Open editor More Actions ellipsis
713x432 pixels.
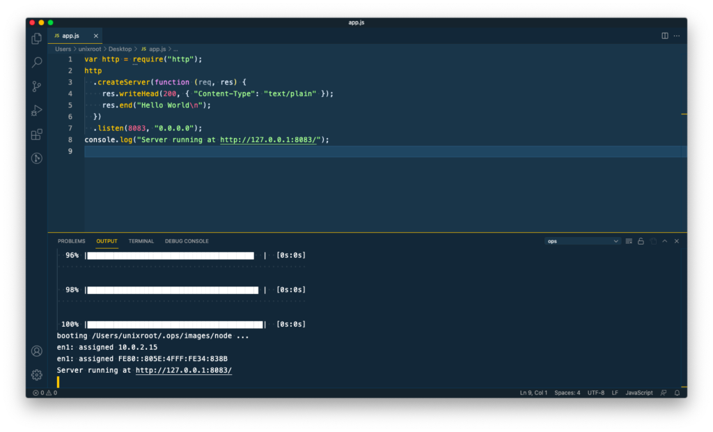[x=677, y=36]
